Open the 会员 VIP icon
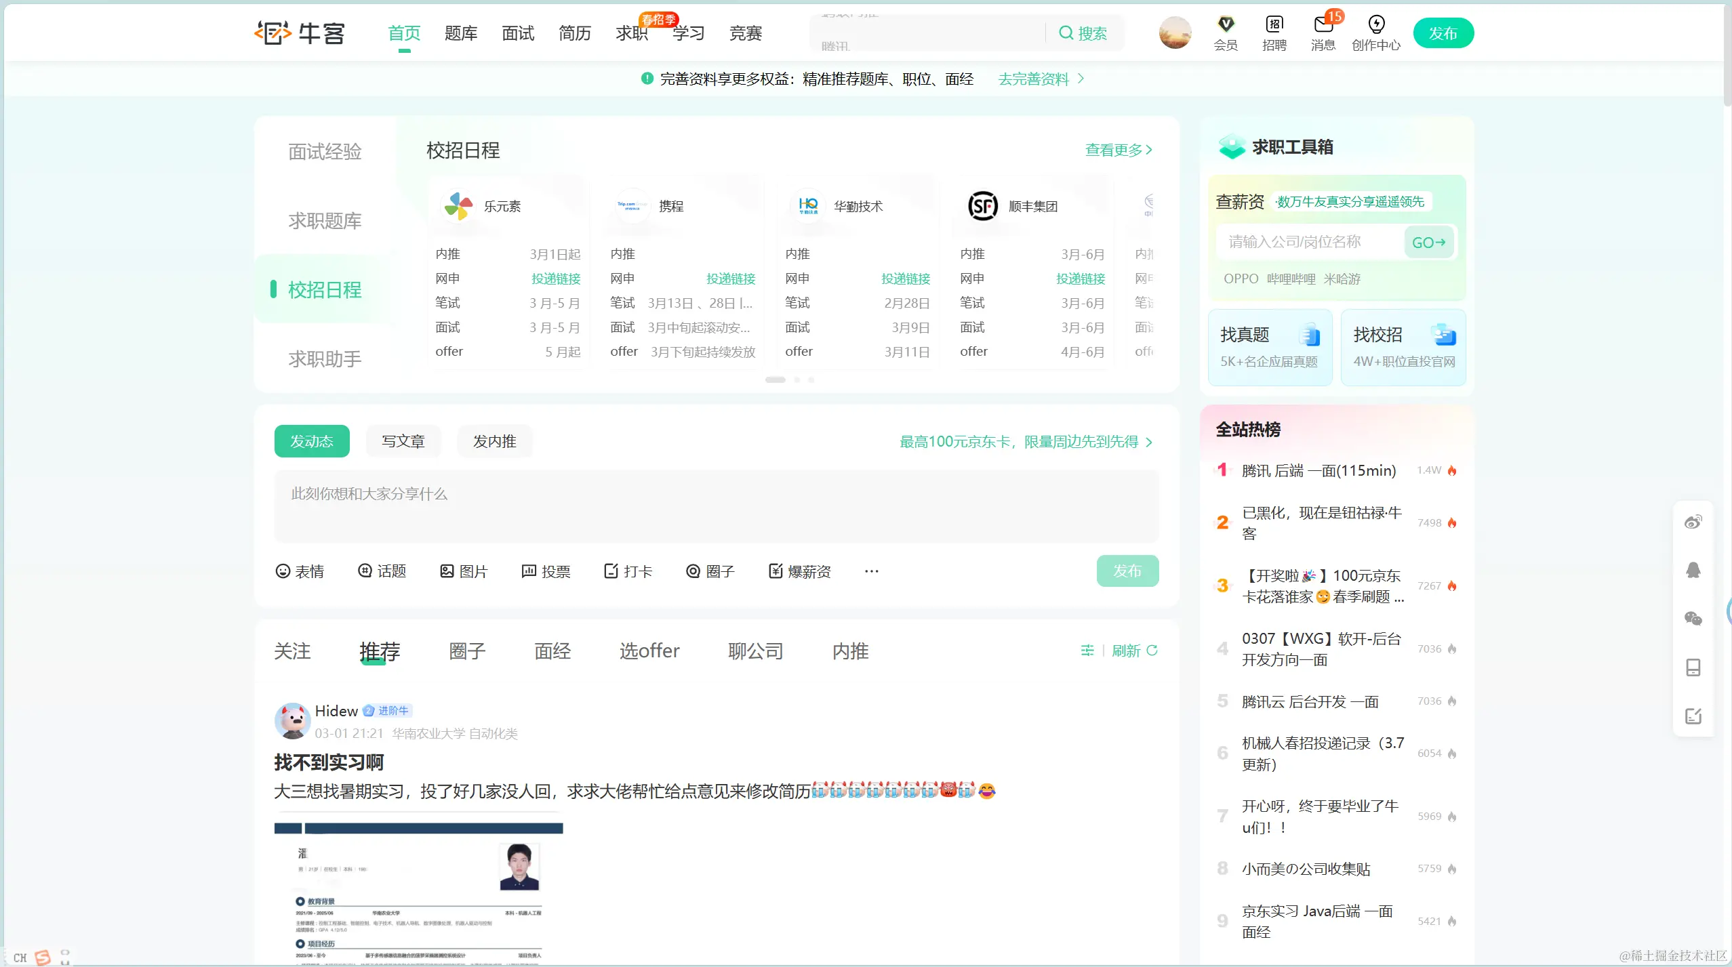 coord(1226,33)
